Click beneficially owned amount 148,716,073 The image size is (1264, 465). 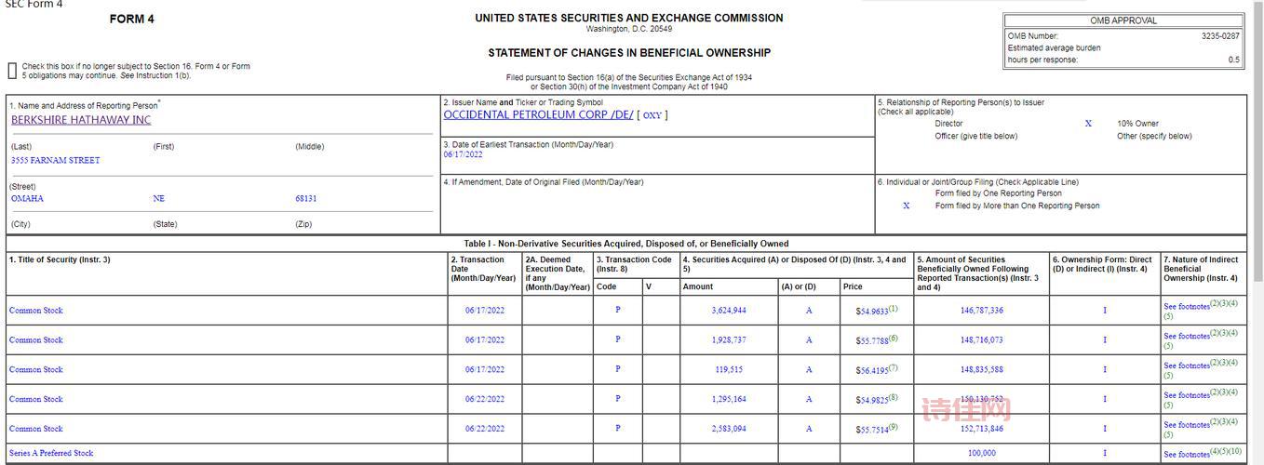pos(982,340)
